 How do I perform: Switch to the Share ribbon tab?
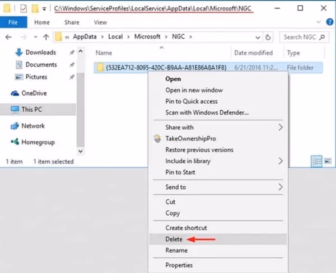point(72,22)
